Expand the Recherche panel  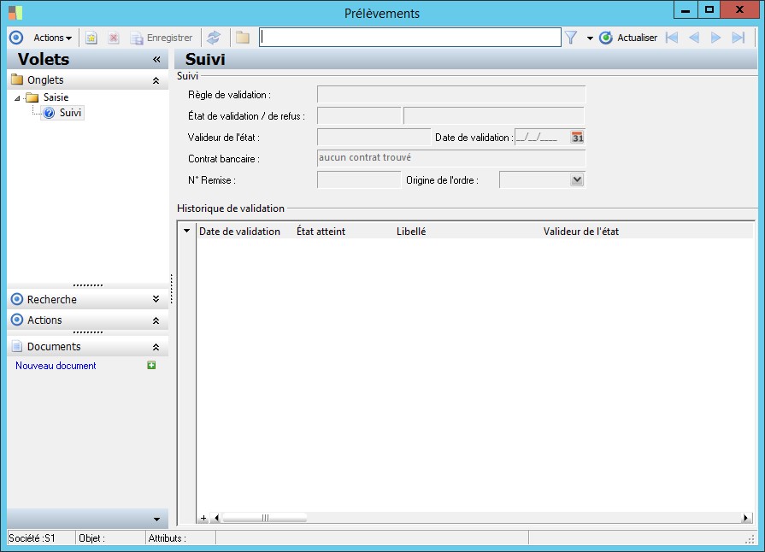pos(156,300)
